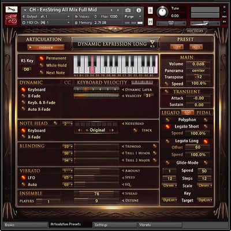The width and height of the screenshot is (231, 231).
Task: Toggle the left Polyphon button
Action: point(167,120)
